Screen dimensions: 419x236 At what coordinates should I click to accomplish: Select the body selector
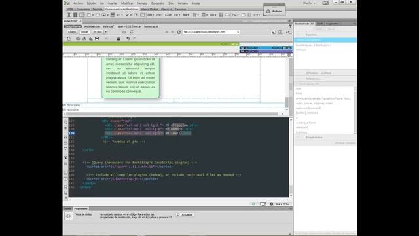pos(299,94)
